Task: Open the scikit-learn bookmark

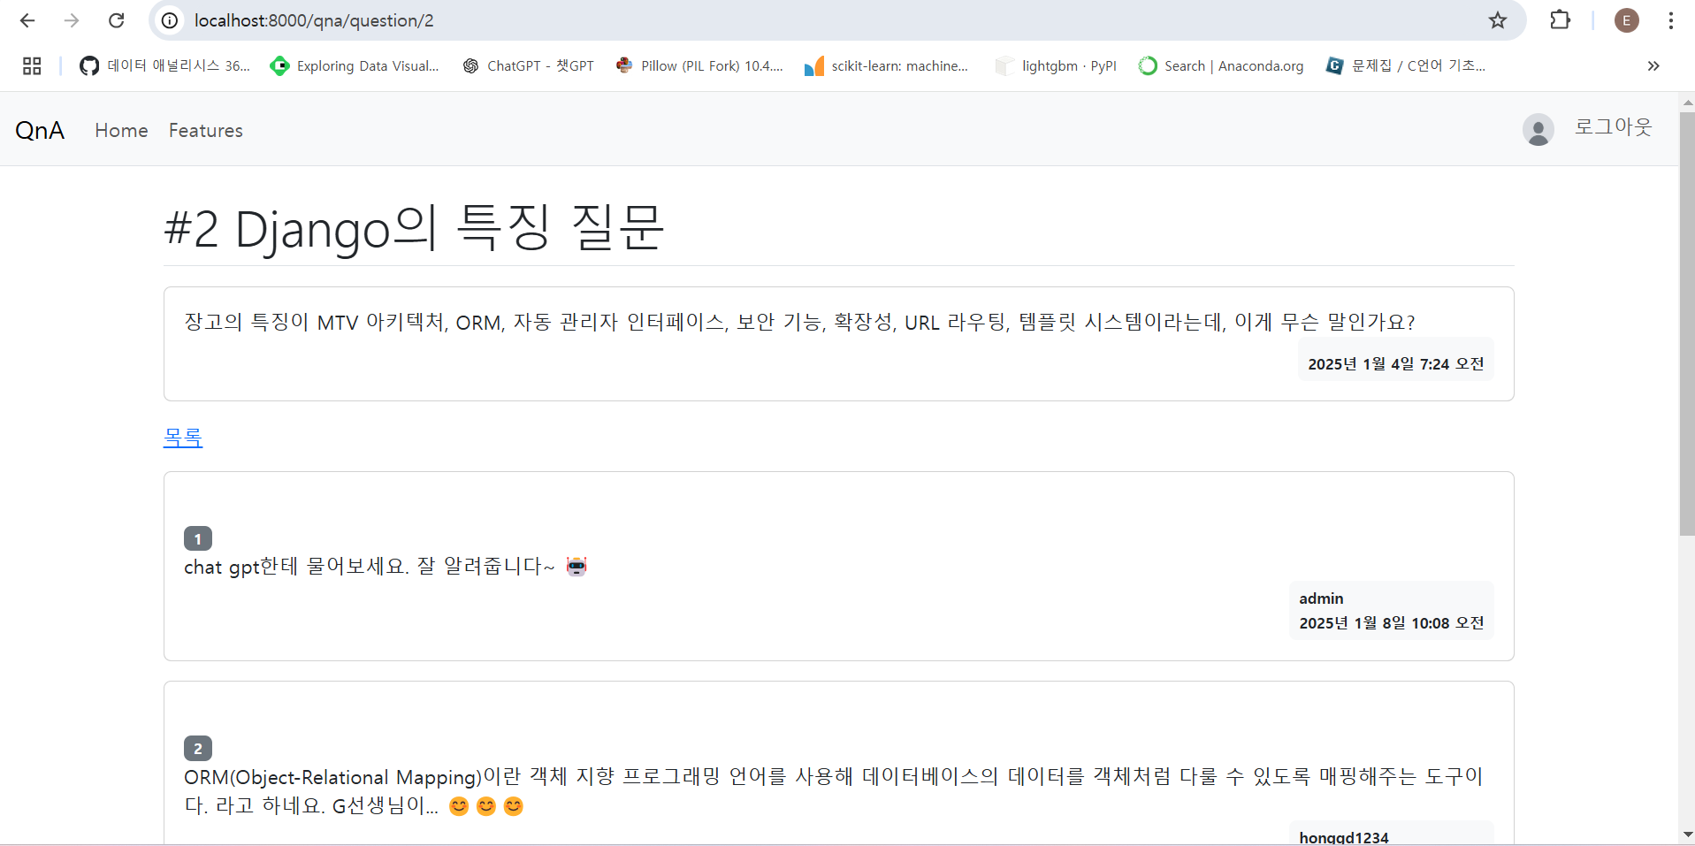Action: click(887, 65)
